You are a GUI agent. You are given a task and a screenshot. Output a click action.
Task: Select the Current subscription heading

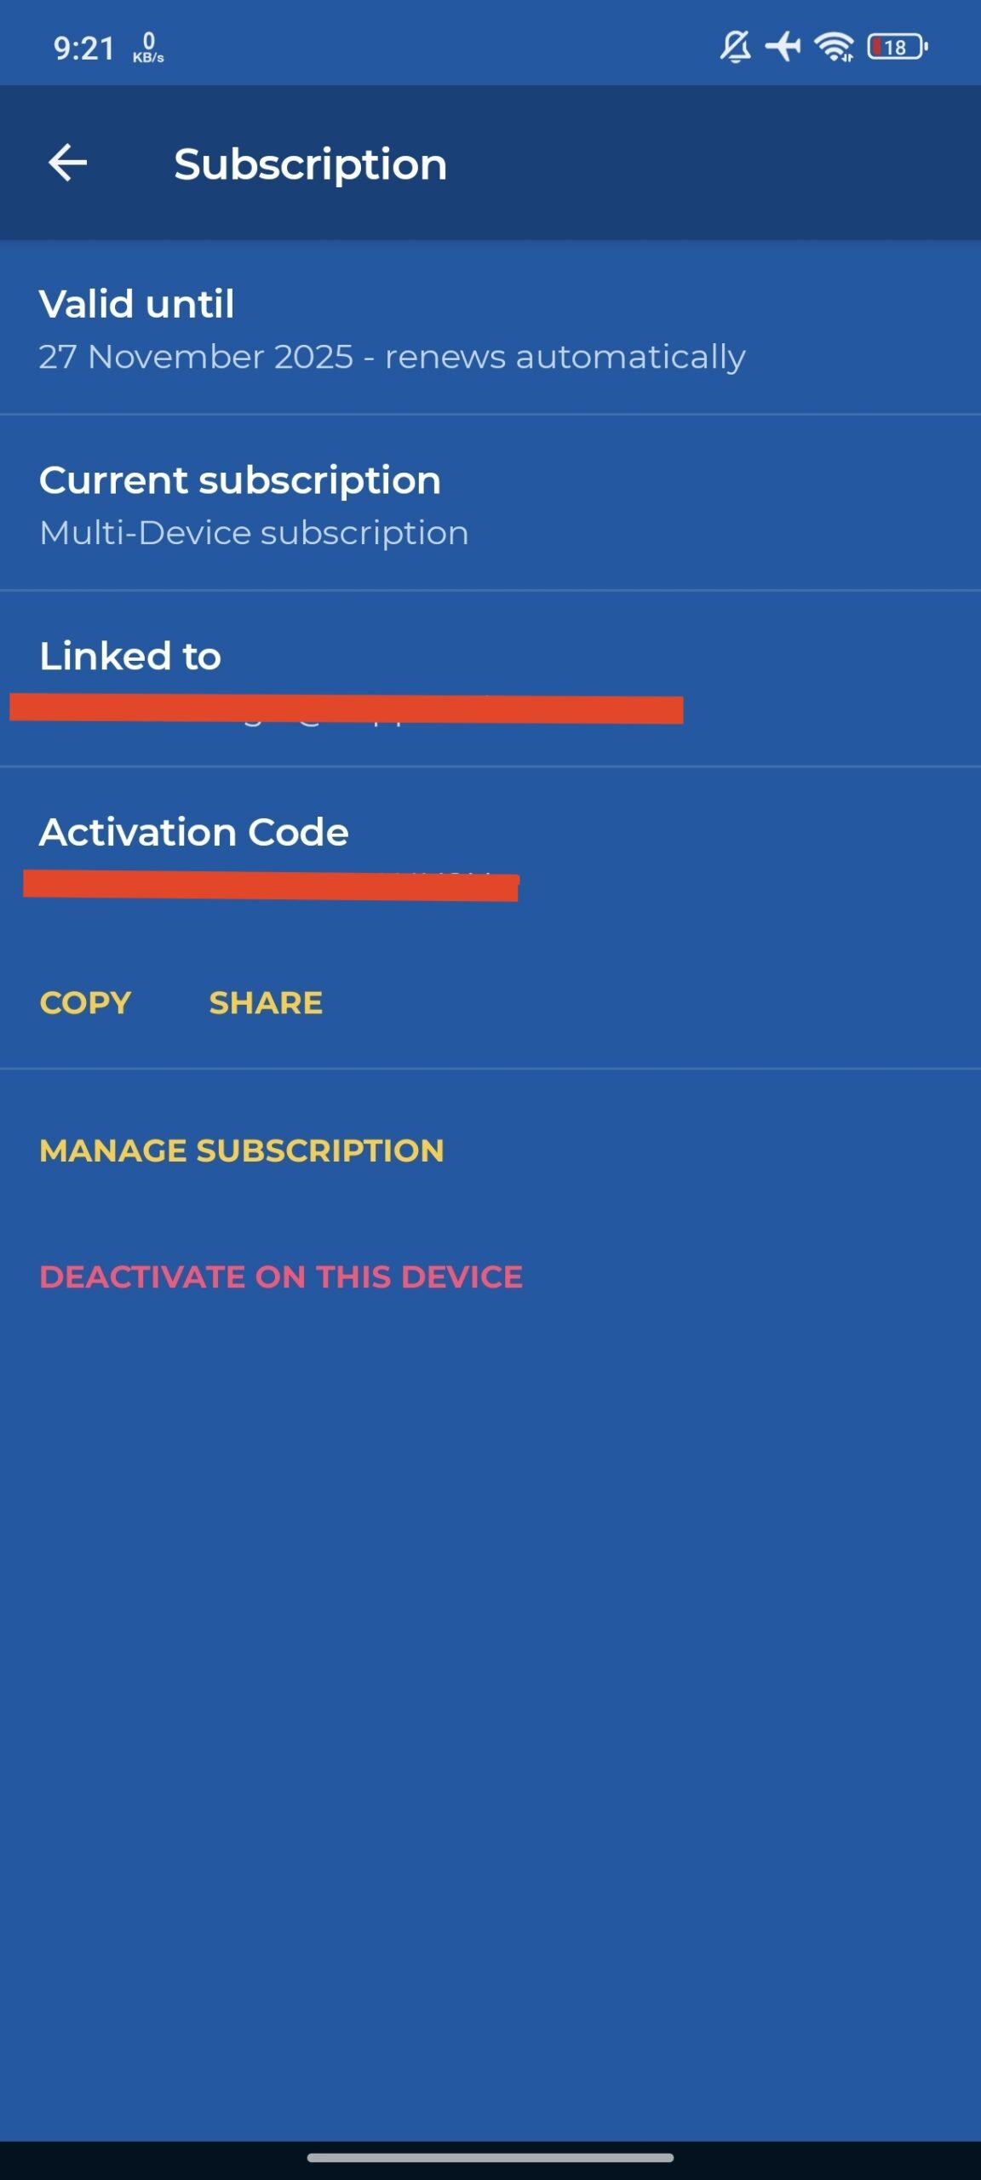click(240, 480)
